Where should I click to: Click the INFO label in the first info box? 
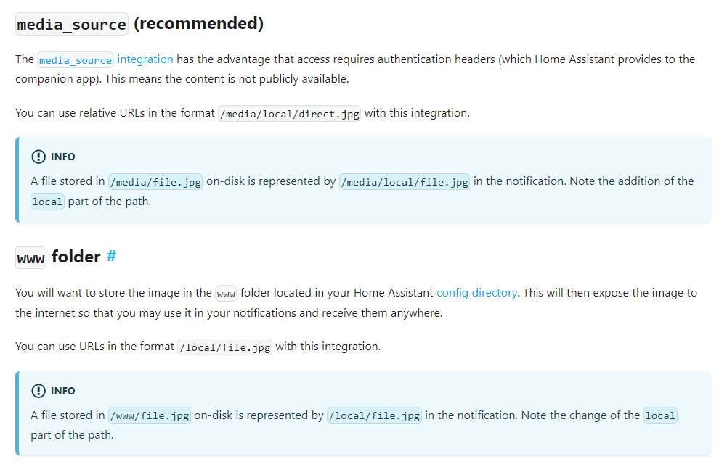(63, 157)
